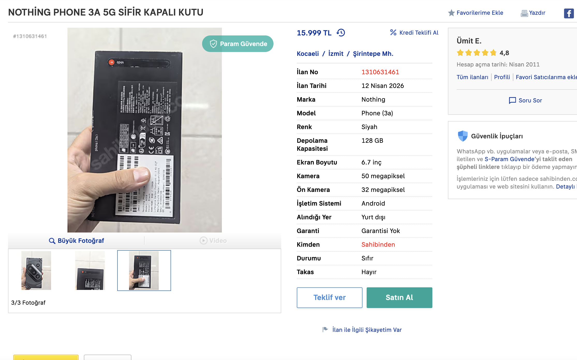Open the İzmit district link
The width and height of the screenshot is (577, 360).
coord(336,54)
